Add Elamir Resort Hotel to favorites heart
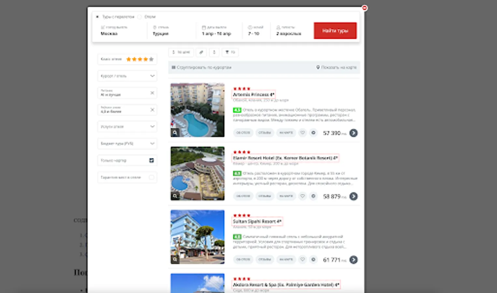 click(303, 196)
